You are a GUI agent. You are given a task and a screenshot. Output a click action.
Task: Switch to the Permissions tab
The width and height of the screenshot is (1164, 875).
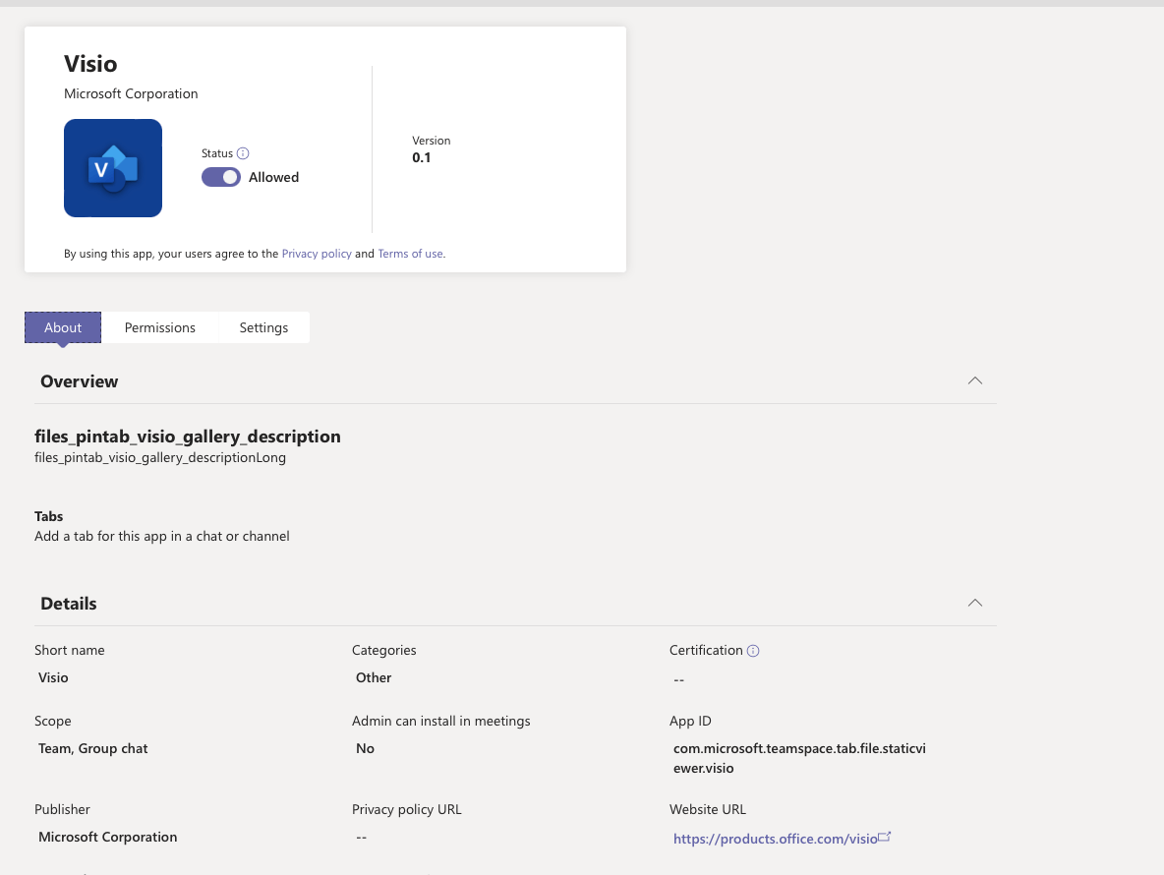159,327
